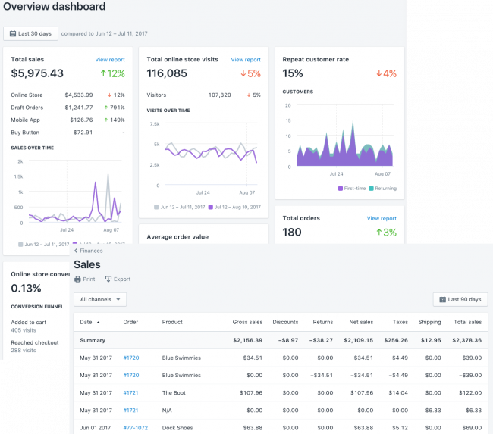Open View report on Total orders card

(x=382, y=218)
